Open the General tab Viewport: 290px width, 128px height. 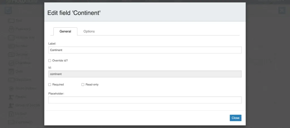coord(65,31)
